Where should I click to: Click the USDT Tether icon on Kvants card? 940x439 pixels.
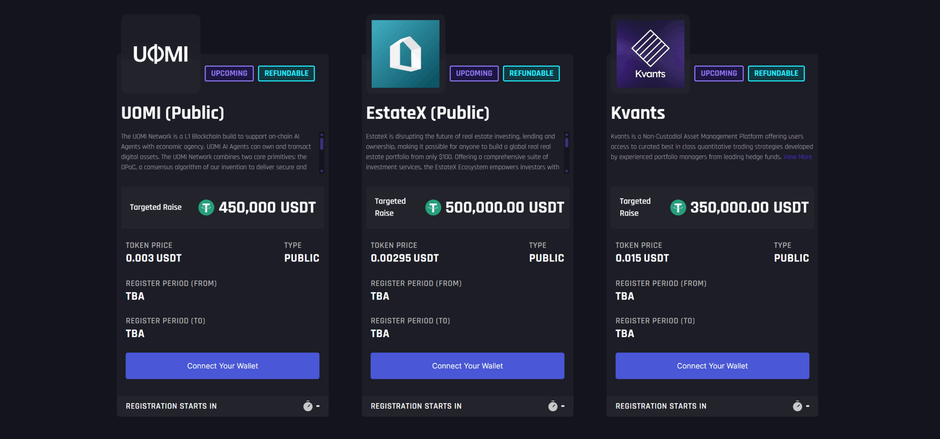(x=678, y=208)
